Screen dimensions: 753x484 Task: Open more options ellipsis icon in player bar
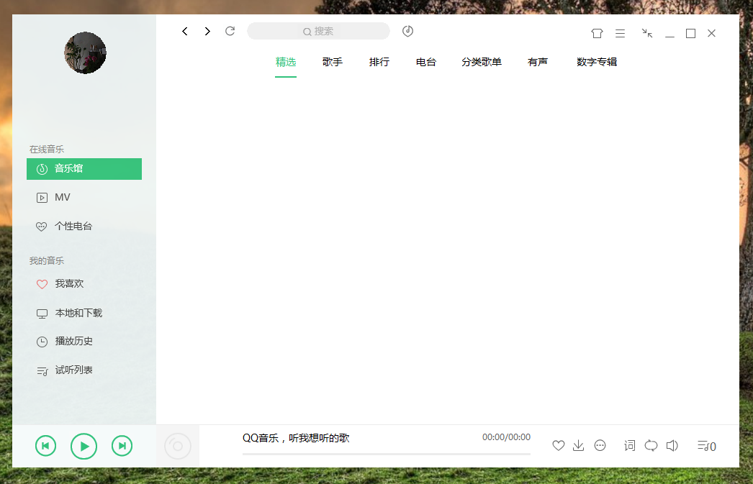(600, 446)
